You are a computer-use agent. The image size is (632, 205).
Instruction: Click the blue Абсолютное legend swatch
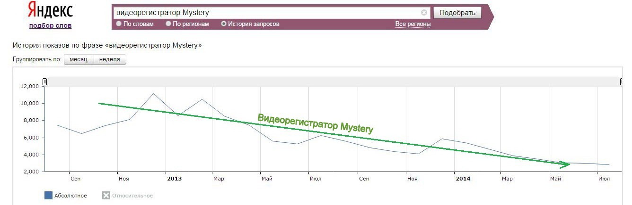(x=48, y=196)
